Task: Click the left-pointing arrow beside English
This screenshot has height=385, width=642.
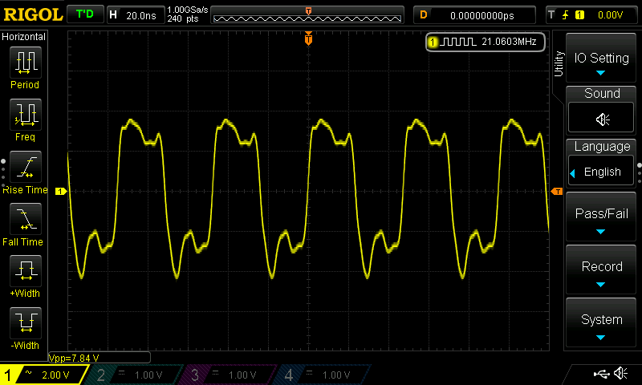Action: (572, 173)
